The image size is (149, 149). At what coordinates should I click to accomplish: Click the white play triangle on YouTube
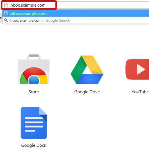(x=141, y=69)
